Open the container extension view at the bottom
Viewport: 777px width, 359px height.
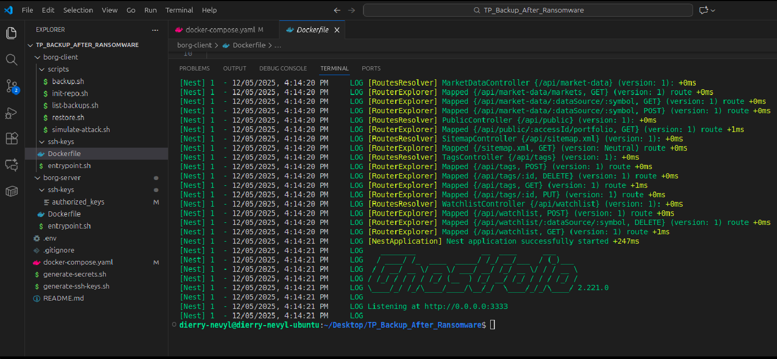(11, 191)
